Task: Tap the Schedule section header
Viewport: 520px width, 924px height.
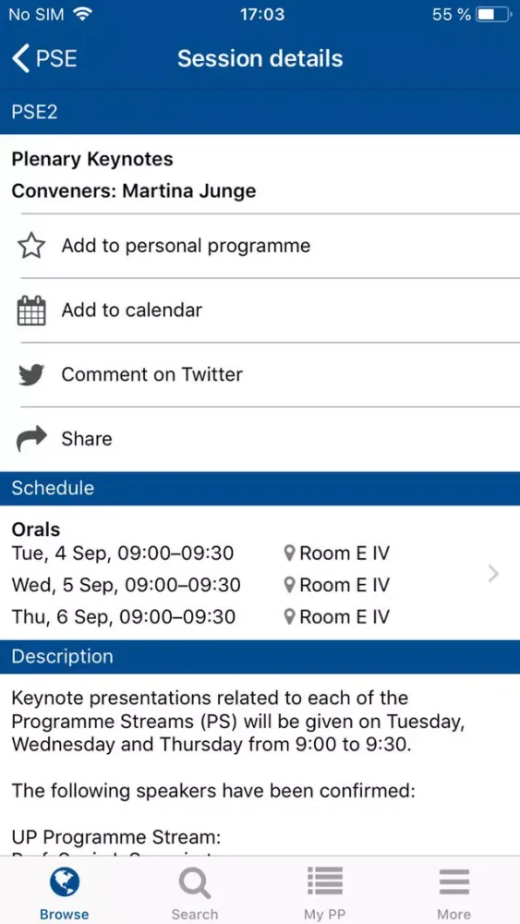Action: tap(260, 488)
